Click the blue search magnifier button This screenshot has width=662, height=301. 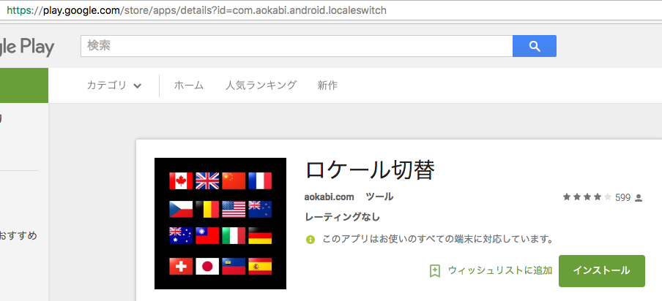pyautogui.click(x=534, y=46)
